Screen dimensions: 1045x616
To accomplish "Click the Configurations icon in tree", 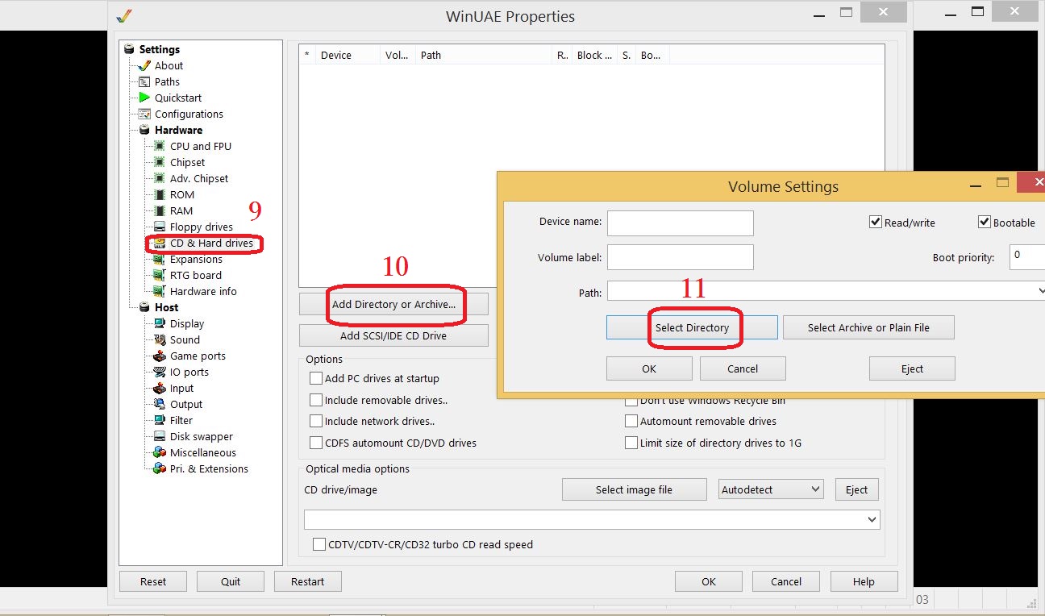I will pyautogui.click(x=144, y=114).
